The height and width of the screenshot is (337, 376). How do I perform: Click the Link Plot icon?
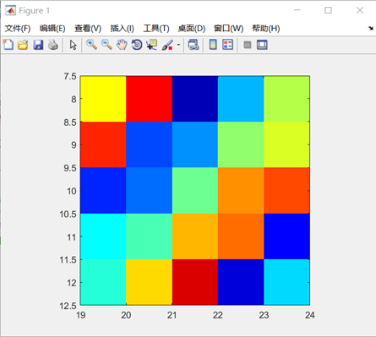click(x=193, y=45)
